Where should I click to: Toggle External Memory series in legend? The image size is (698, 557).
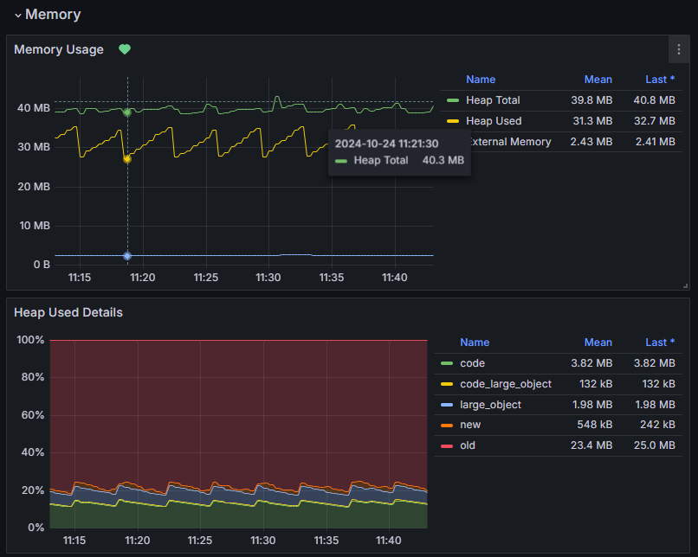pos(511,142)
